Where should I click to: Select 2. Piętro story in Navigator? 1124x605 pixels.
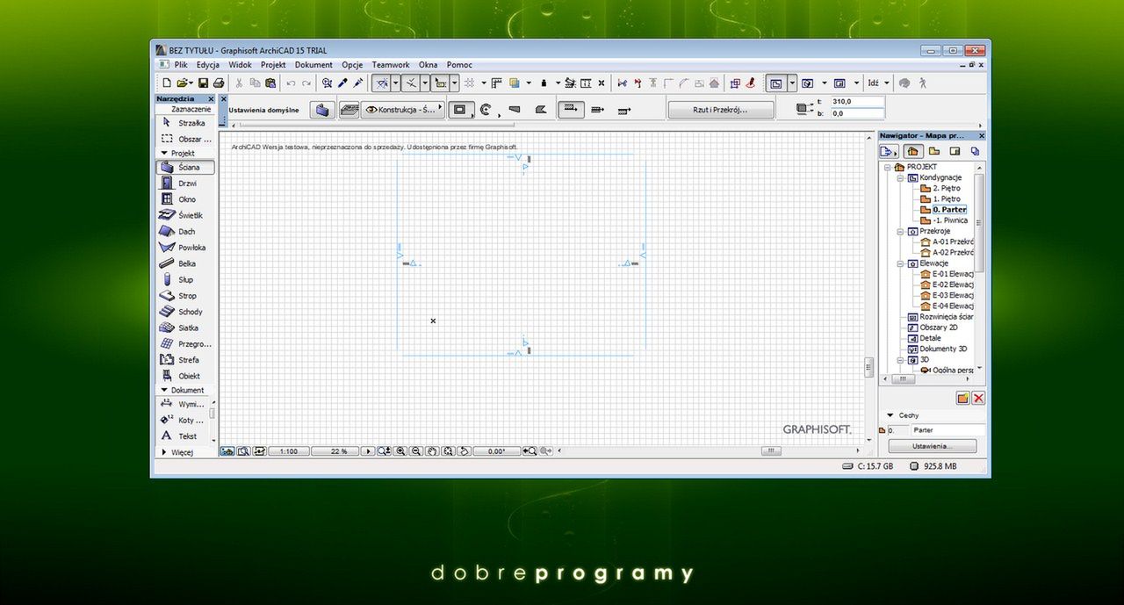pyautogui.click(x=946, y=188)
